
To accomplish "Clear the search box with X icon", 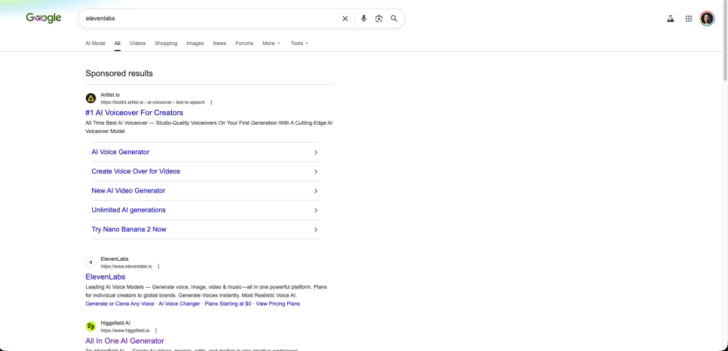I will click(x=345, y=19).
